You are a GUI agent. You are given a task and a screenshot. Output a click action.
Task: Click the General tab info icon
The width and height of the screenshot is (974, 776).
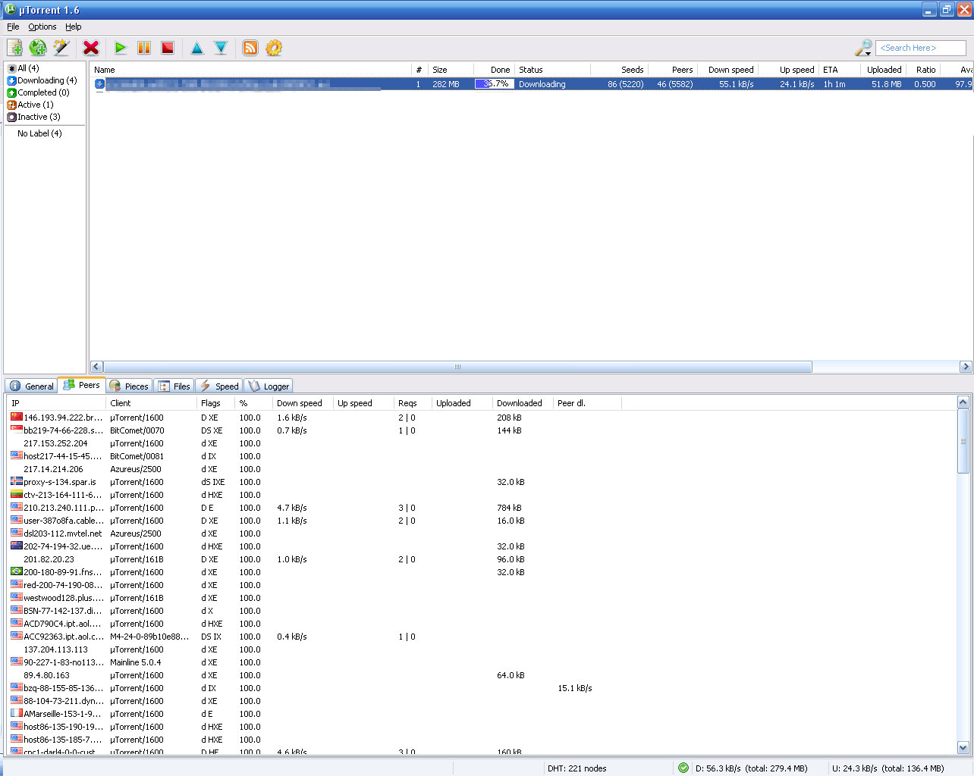[15, 386]
